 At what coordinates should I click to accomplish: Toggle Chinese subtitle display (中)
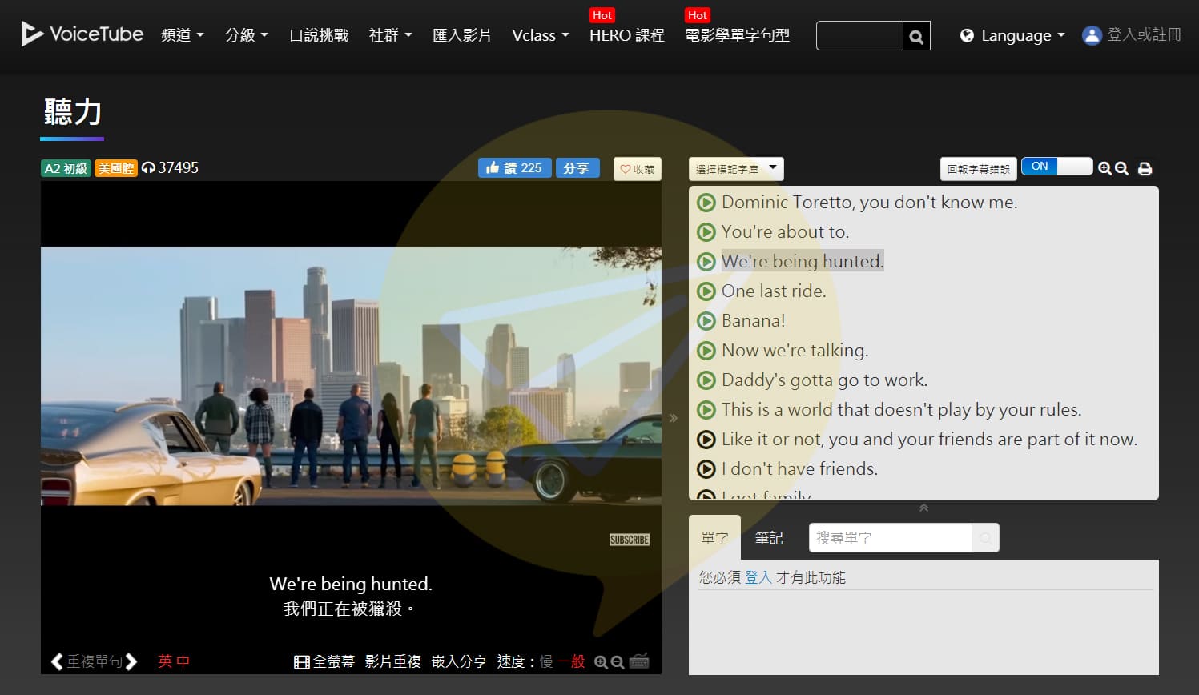tap(183, 661)
